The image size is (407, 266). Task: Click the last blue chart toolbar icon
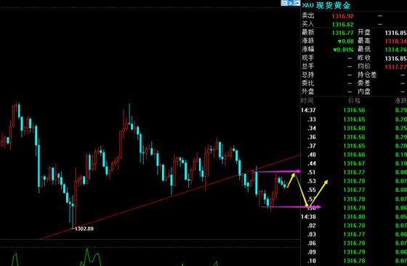(x=297, y=3)
